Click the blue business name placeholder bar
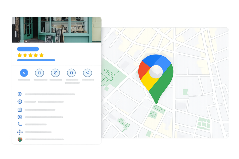Screen dimensions: 239x159 point(28,49)
